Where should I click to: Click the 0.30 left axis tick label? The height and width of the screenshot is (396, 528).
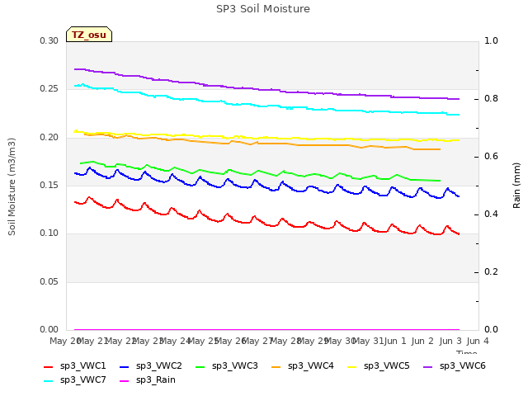(x=49, y=40)
